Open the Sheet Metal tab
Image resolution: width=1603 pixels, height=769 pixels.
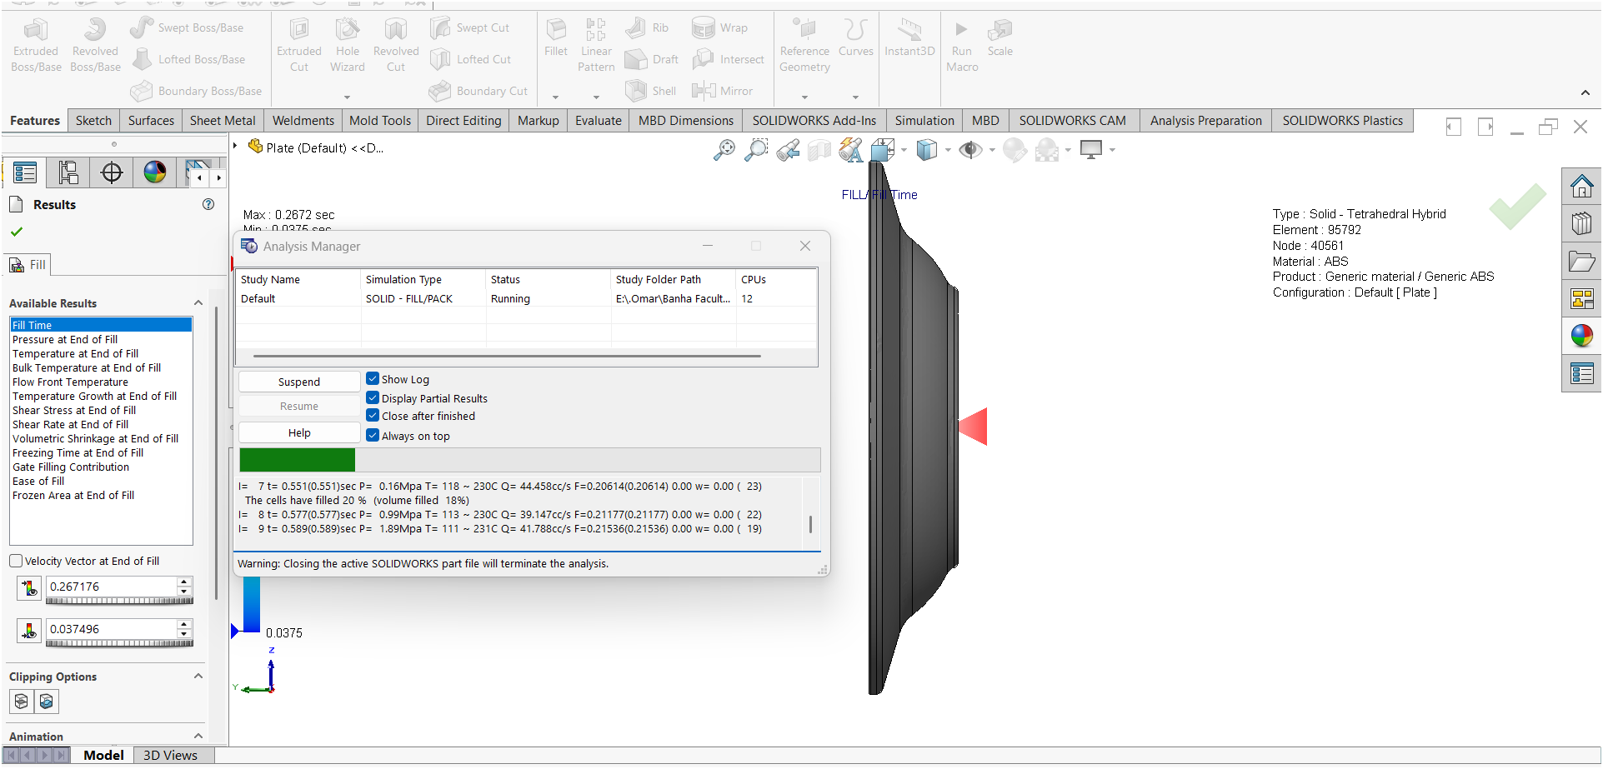(x=223, y=121)
